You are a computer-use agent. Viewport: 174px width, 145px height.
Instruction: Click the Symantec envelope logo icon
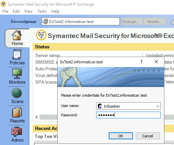[41, 35]
